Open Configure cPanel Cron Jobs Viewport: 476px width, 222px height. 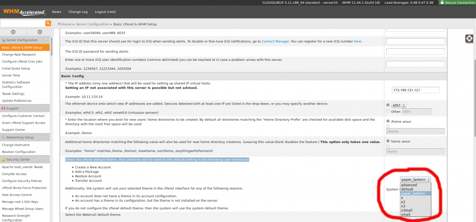(22, 62)
